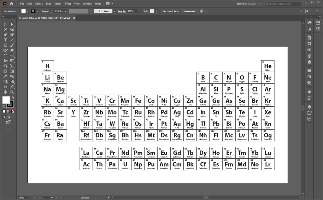323x200 pixels.
Task: Select the Type tool
Action: [5, 40]
